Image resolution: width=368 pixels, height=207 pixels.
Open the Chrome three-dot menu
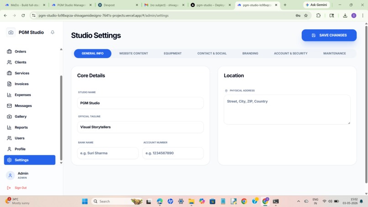tap(363, 16)
